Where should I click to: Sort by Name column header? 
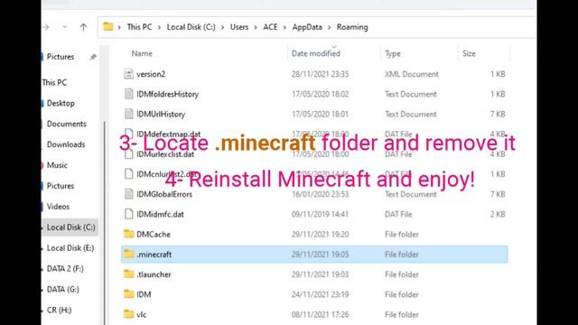click(142, 53)
